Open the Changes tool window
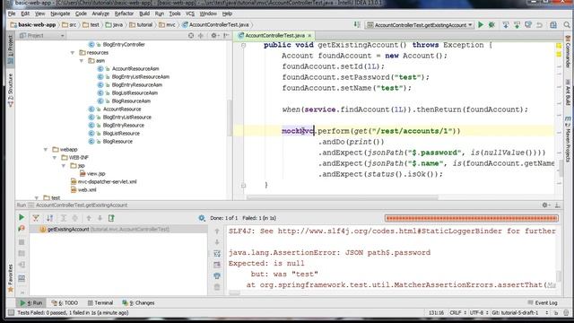The width and height of the screenshot is (574, 323). tap(139, 303)
